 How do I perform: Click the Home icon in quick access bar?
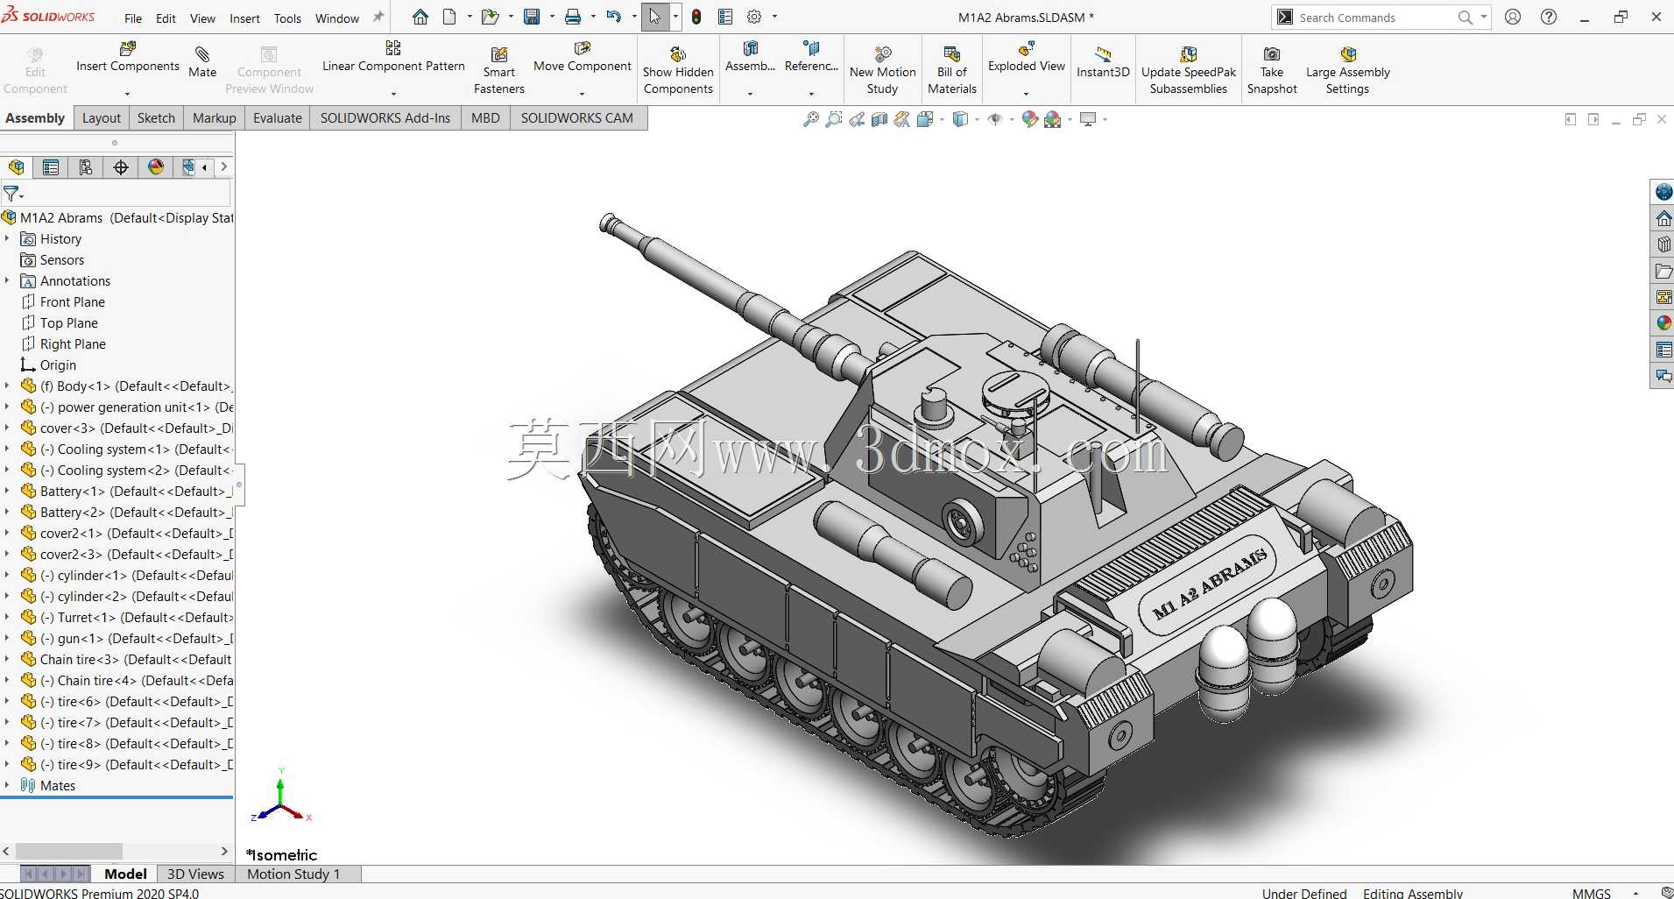[420, 17]
